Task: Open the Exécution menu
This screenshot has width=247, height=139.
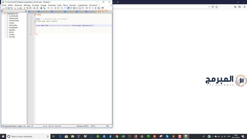Action: (73, 5)
